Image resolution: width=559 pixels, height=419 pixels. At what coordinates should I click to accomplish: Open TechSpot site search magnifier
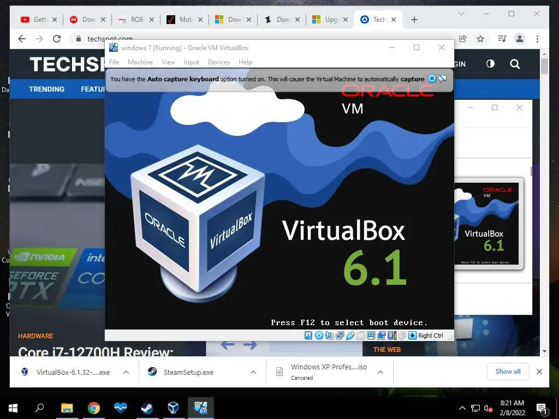[x=515, y=64]
